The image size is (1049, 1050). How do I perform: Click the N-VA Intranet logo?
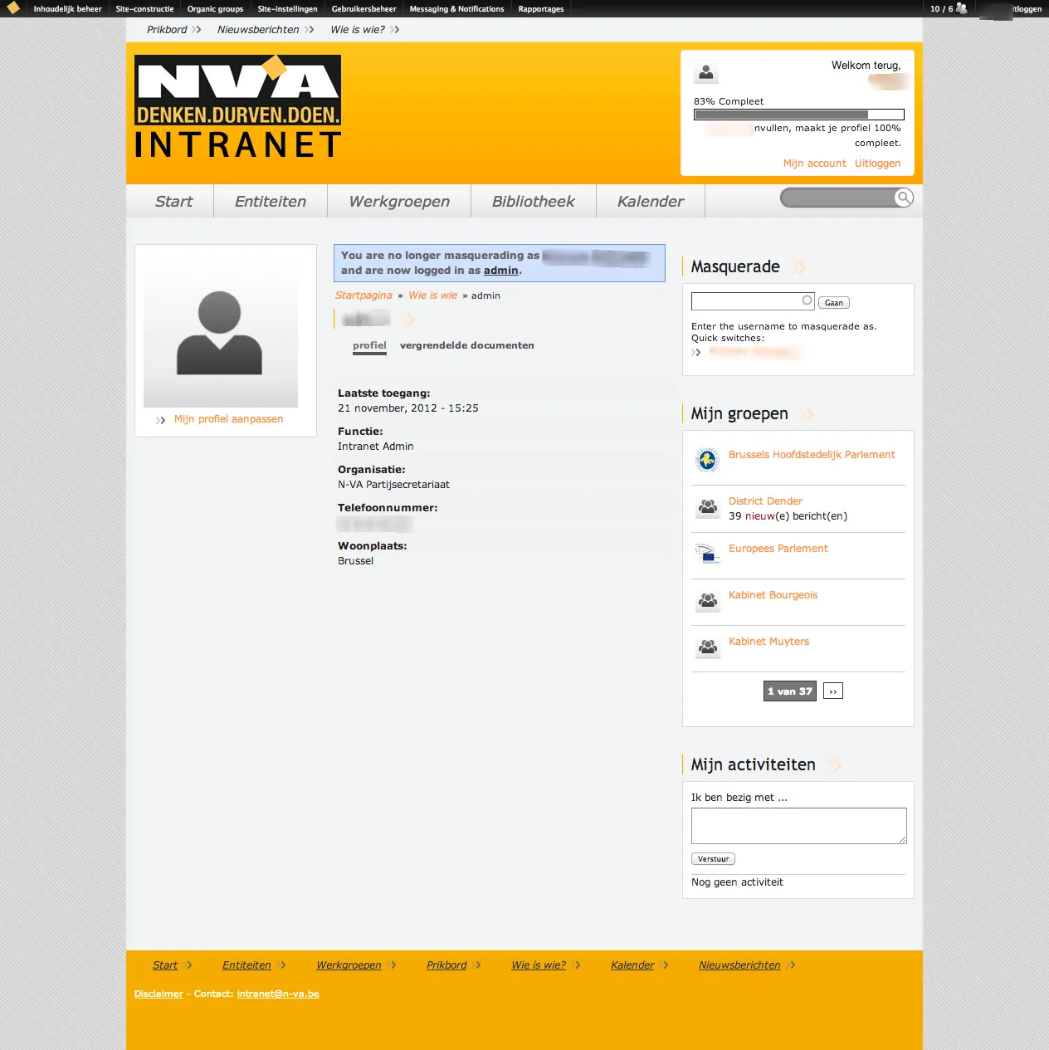(x=238, y=106)
